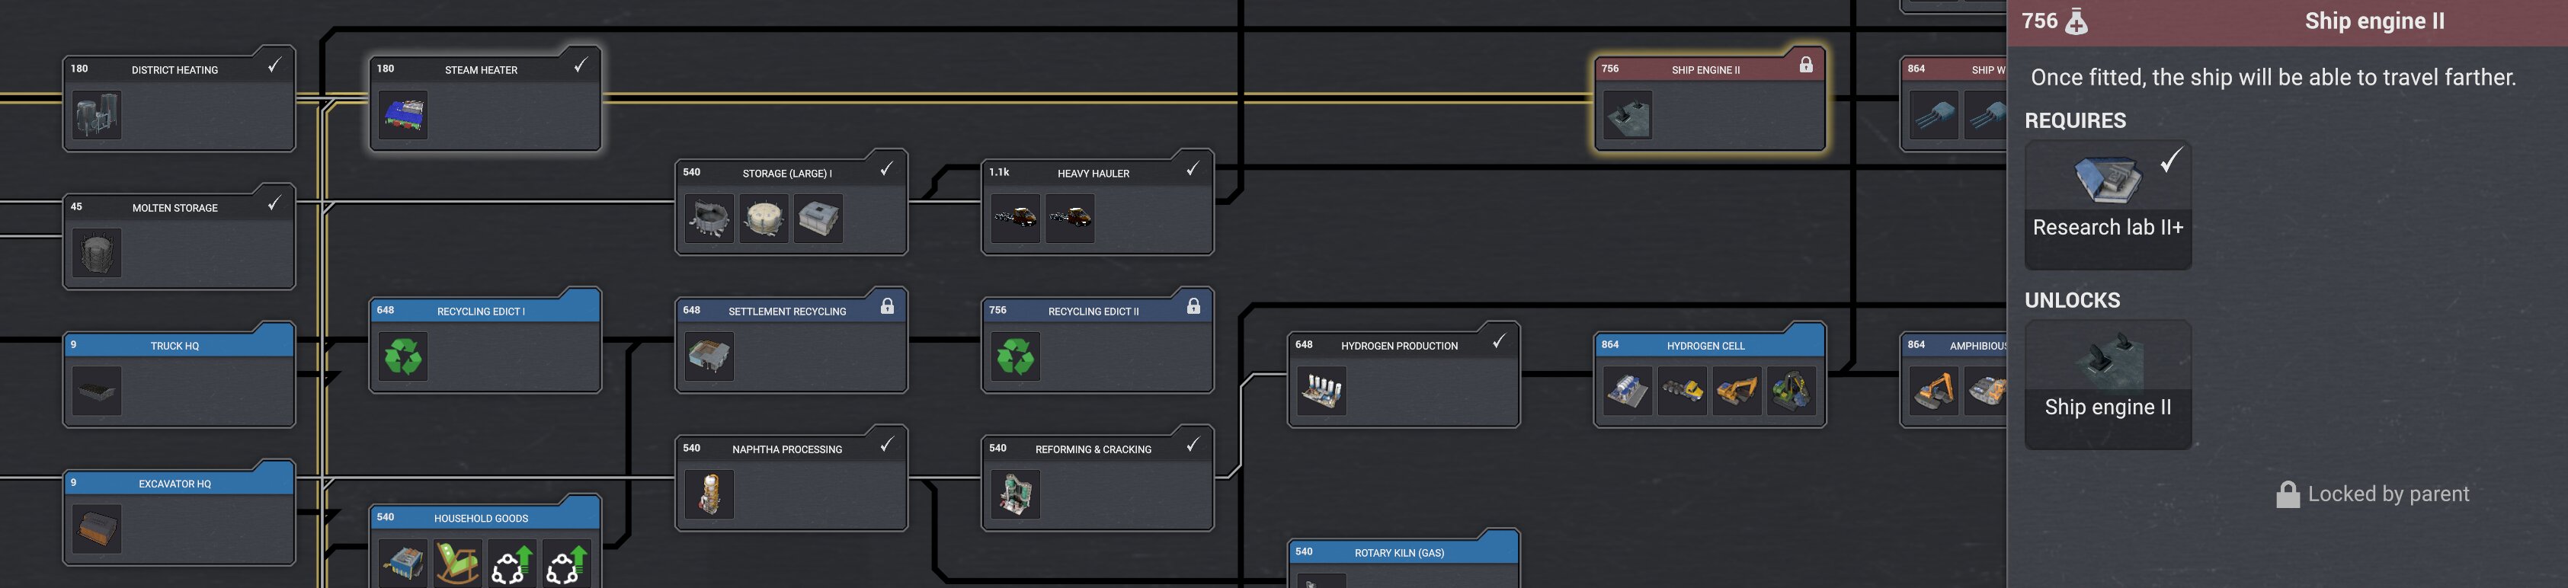2568x588 pixels.
Task: Open the Research lab II+ requirement card
Action: pos(2108,204)
